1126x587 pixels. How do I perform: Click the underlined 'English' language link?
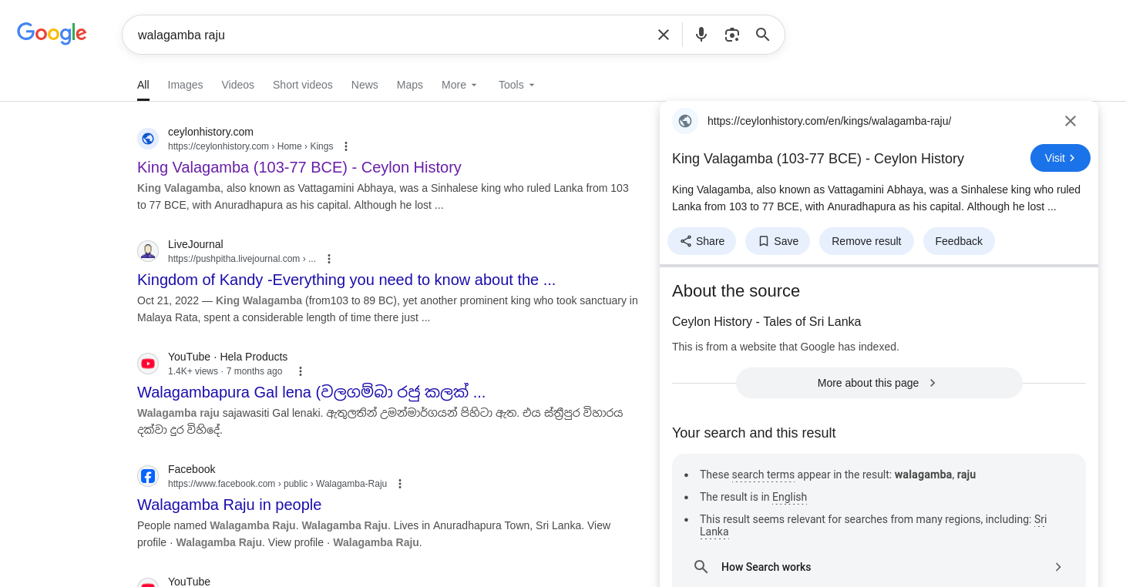tap(789, 497)
